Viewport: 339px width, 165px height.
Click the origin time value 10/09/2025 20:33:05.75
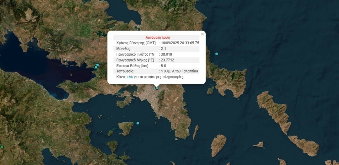coord(180,43)
